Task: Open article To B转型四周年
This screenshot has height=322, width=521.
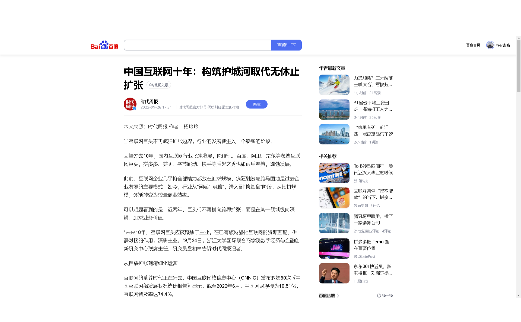Action: coord(373,169)
